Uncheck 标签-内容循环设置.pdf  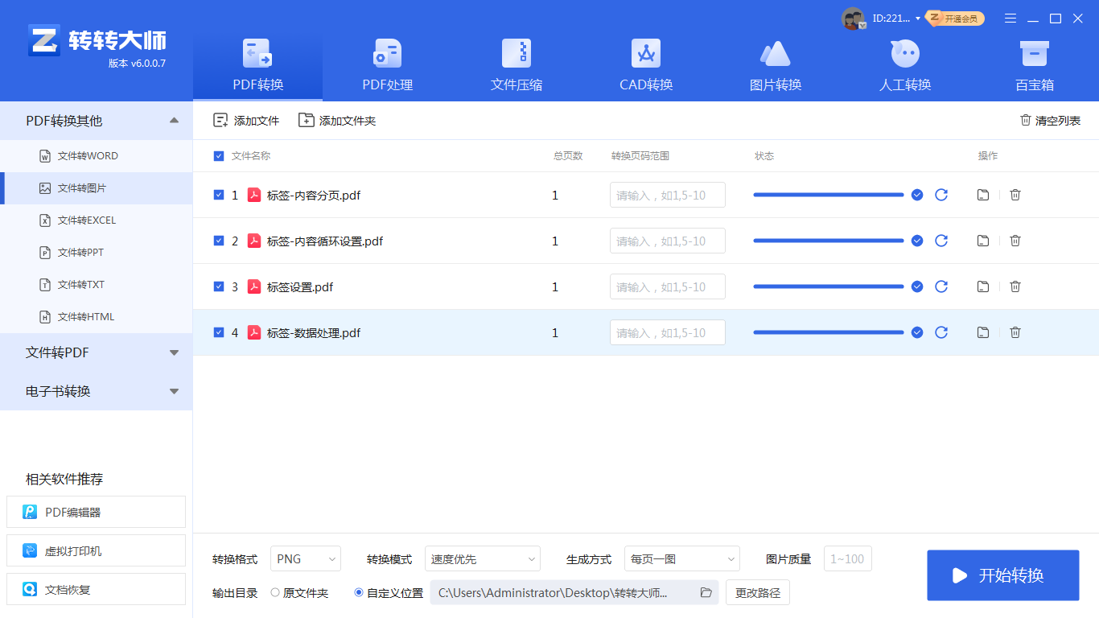click(x=218, y=241)
